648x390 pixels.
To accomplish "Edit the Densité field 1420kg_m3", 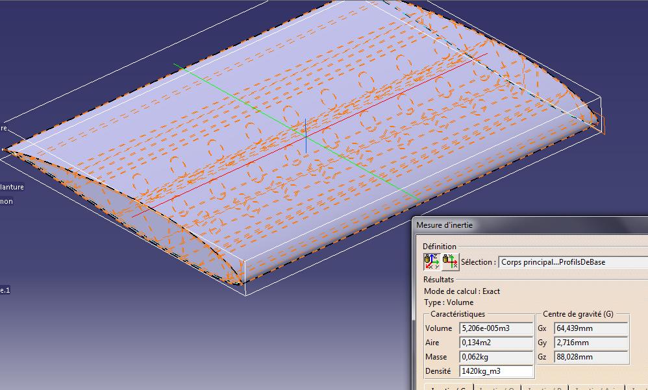I will click(x=496, y=371).
